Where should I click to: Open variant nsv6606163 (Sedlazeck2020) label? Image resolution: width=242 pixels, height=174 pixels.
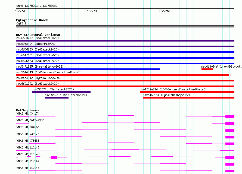pos(38,49)
